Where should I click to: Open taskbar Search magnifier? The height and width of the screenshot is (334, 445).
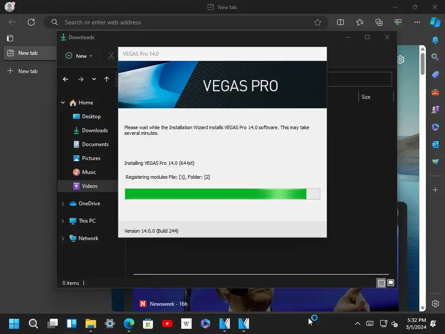click(33, 324)
